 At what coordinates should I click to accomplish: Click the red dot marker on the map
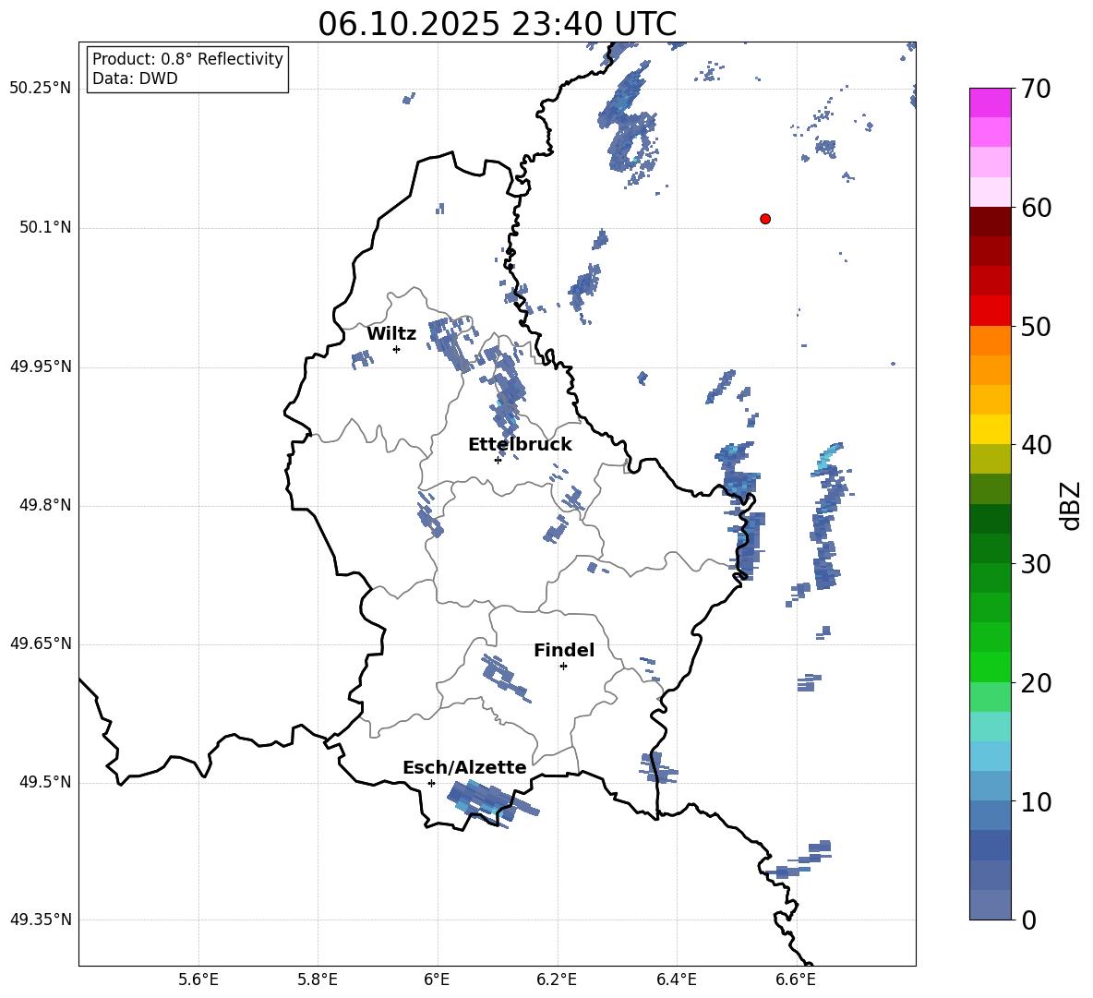tap(765, 219)
